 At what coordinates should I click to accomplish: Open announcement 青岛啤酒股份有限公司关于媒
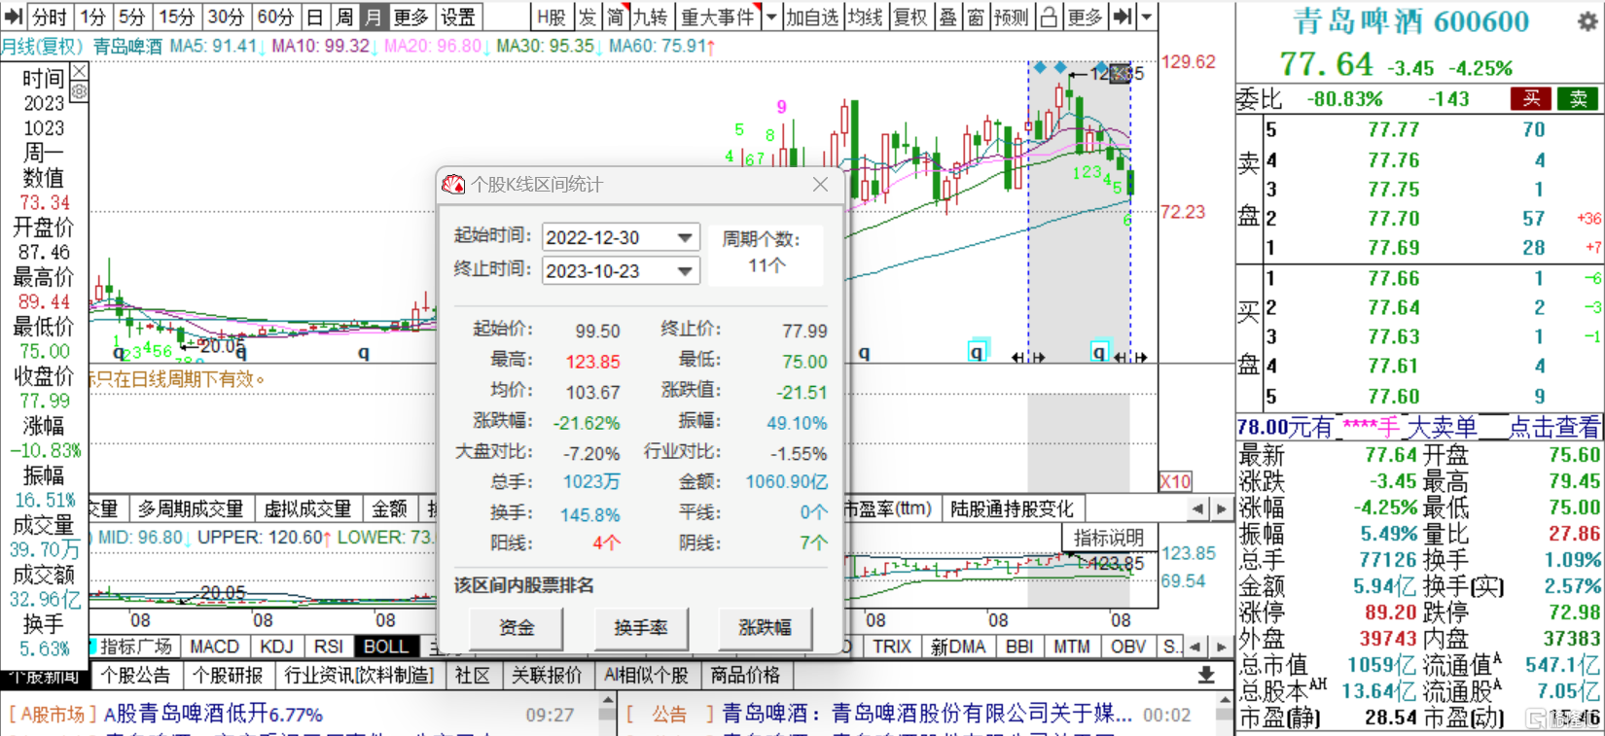point(927,715)
